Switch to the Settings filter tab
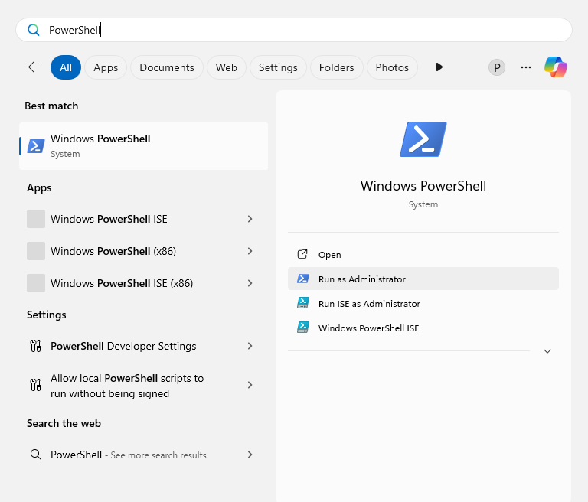 click(x=278, y=67)
